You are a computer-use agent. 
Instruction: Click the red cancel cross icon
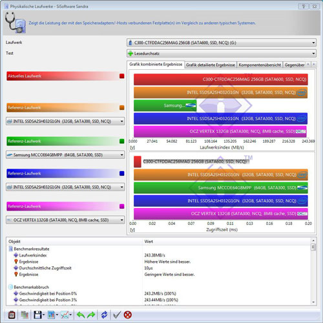tap(128, 315)
